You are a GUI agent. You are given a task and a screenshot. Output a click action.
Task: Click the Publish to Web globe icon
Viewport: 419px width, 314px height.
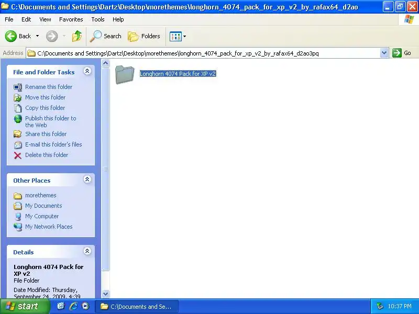(18, 119)
